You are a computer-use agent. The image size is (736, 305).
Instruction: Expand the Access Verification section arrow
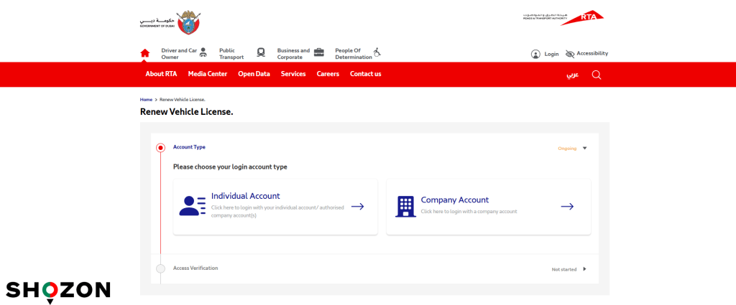pyautogui.click(x=584, y=269)
